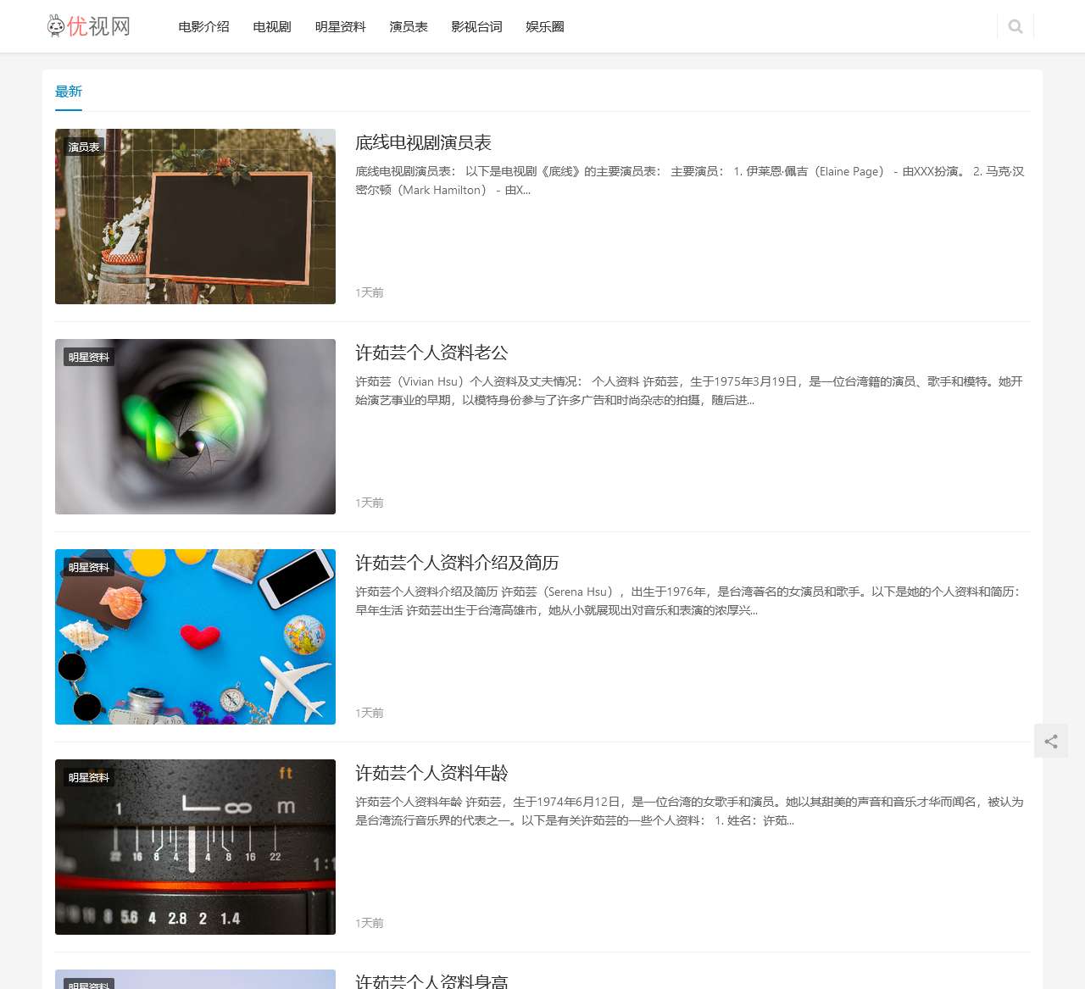This screenshot has width=1085, height=989.
Task: Click 明星资料 tag on camera lens thumbnail
Action: pyautogui.click(x=89, y=357)
